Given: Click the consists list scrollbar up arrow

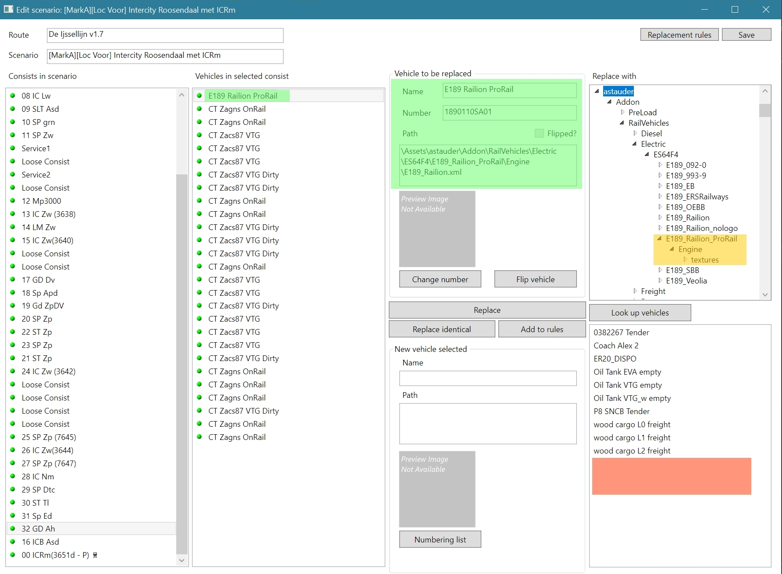Looking at the screenshot, I should (x=182, y=95).
